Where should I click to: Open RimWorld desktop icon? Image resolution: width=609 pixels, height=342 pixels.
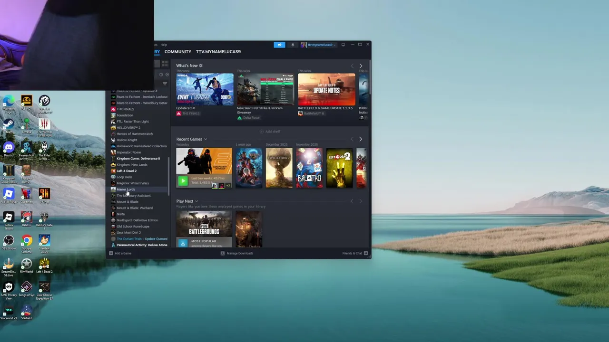point(27,266)
